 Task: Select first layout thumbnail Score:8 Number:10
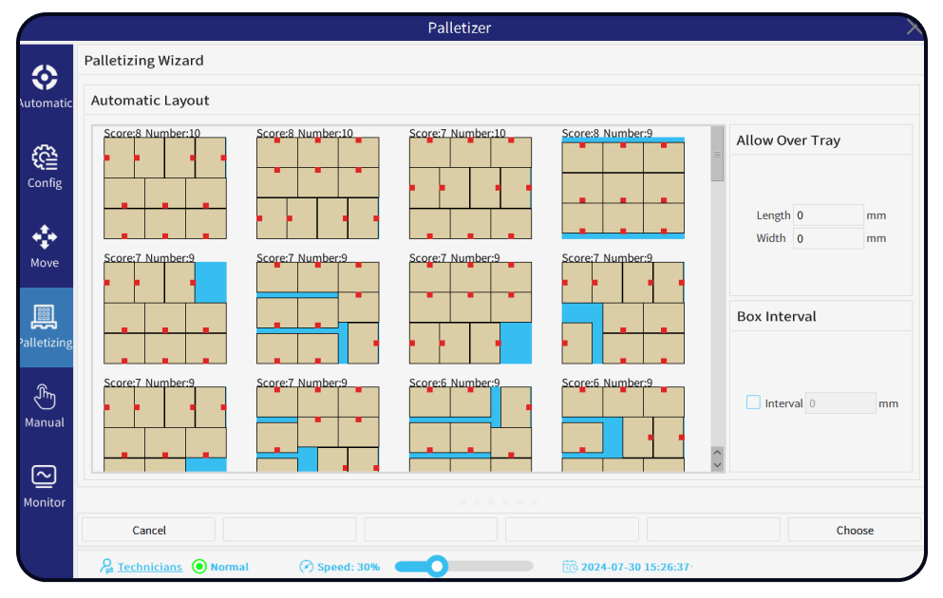click(x=165, y=188)
